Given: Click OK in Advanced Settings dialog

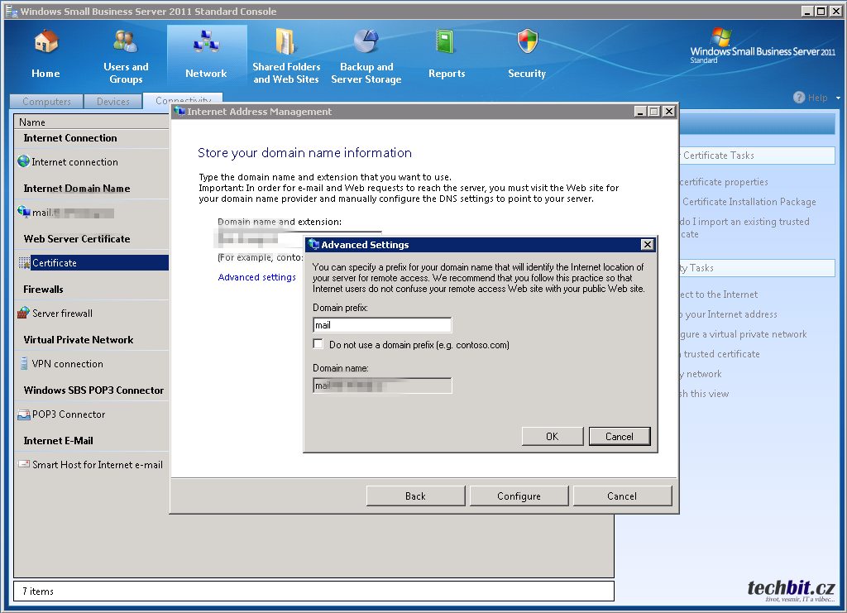Looking at the screenshot, I should [552, 437].
